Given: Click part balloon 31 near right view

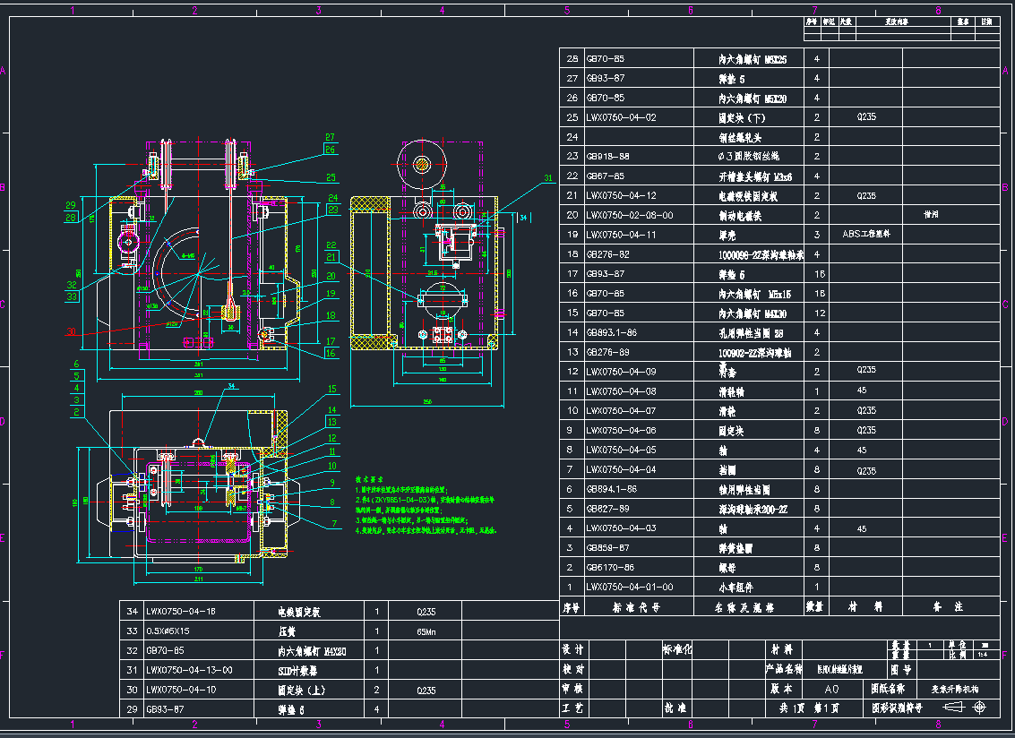Looking at the screenshot, I should tap(548, 179).
